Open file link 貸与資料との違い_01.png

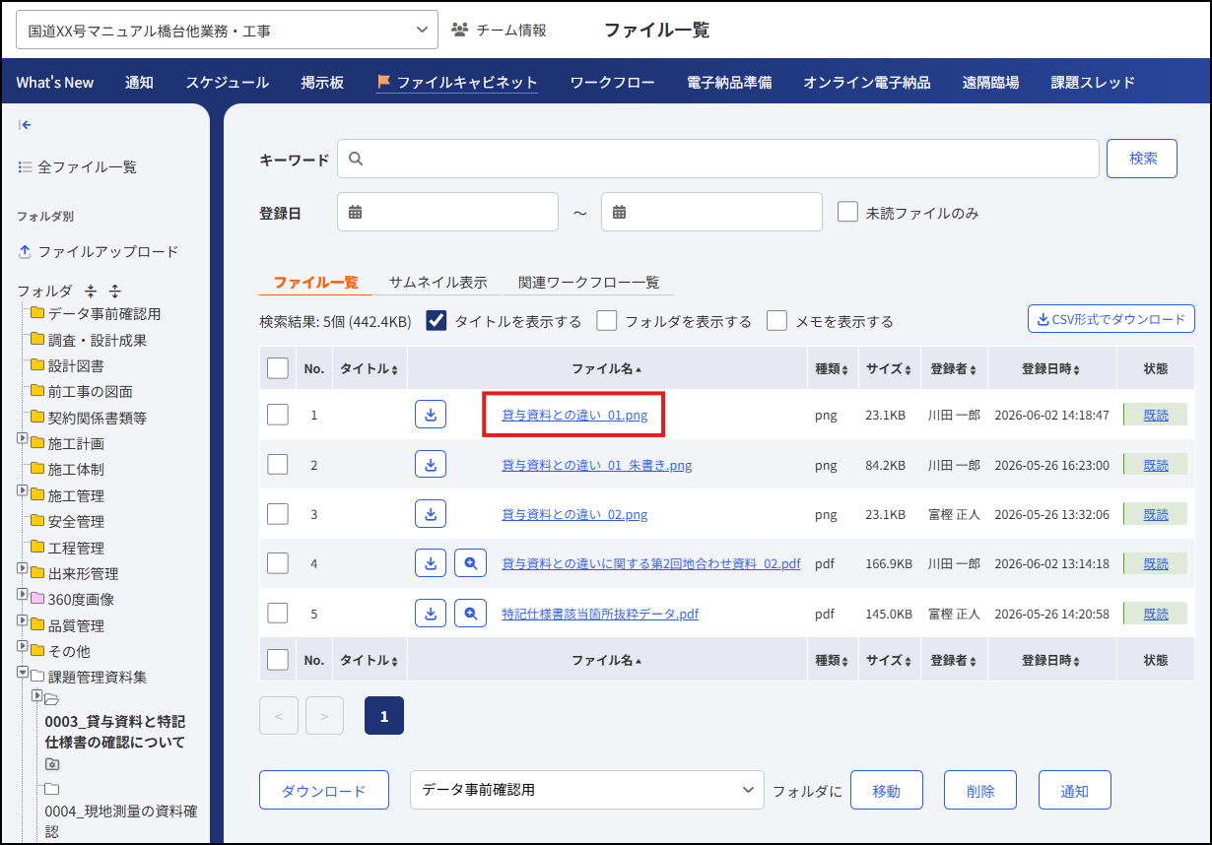(x=574, y=415)
